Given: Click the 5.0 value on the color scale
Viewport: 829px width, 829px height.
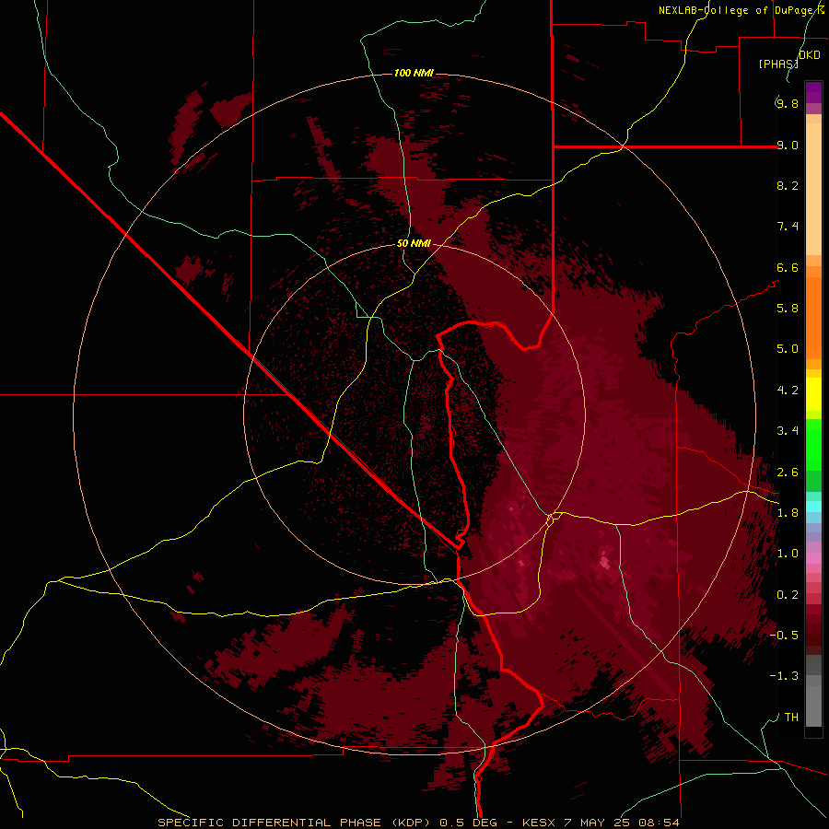Looking at the screenshot, I should (x=788, y=349).
